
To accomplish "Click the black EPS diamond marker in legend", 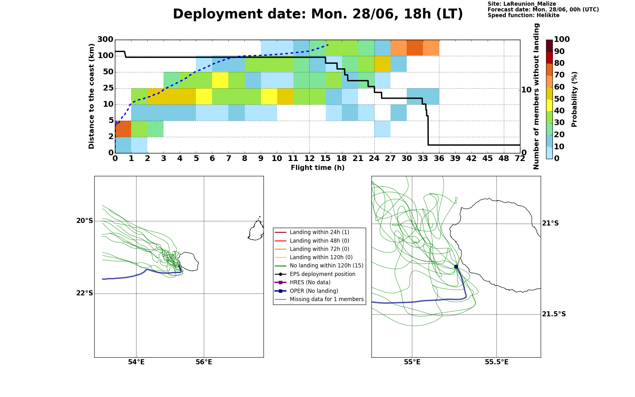I will (280, 274).
